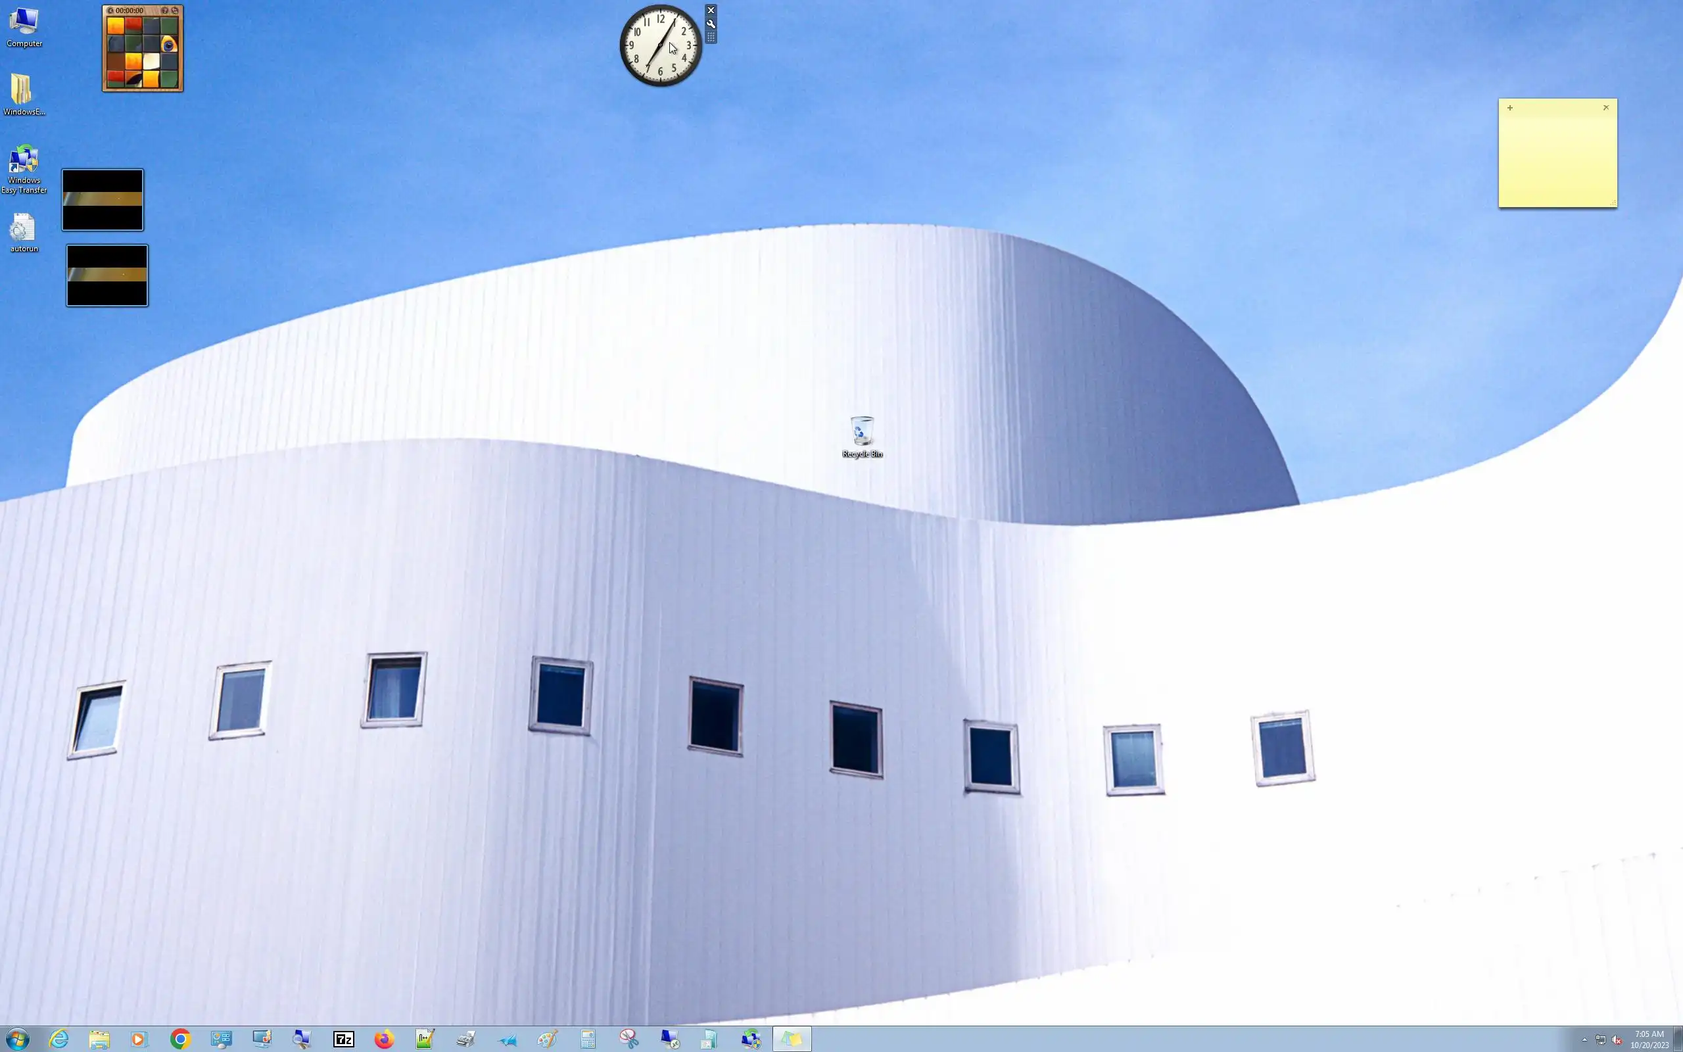
Task: Click the taskbar date and time display
Action: coord(1649,1039)
